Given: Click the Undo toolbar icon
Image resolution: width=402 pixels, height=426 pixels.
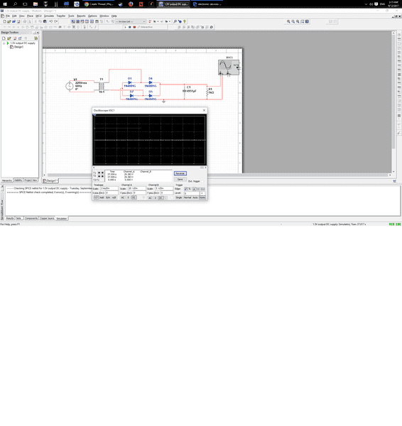Looking at the screenshot, I should click(51, 21).
